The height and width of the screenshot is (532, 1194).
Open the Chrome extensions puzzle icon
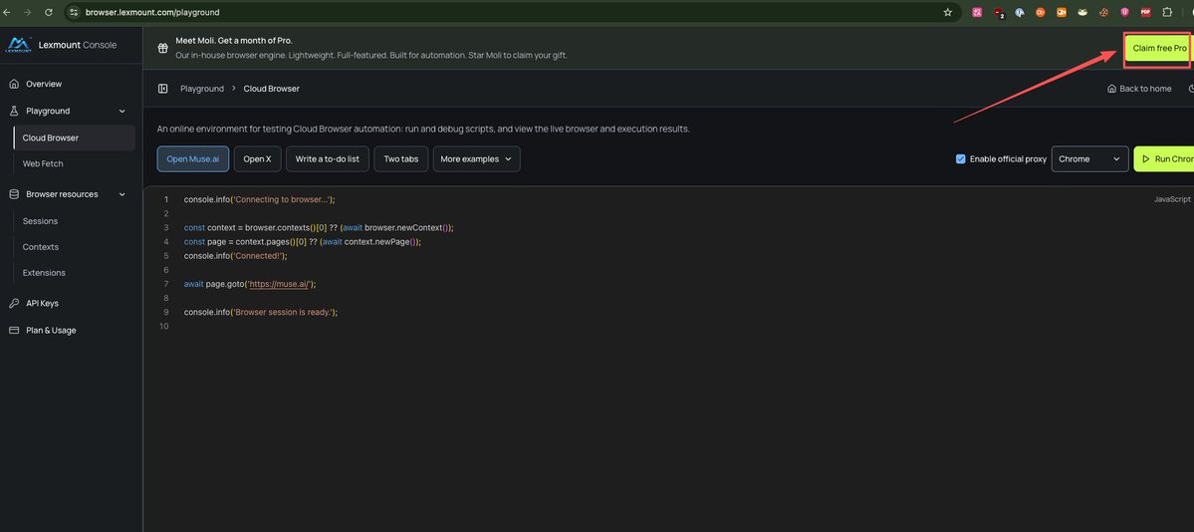(x=1166, y=12)
